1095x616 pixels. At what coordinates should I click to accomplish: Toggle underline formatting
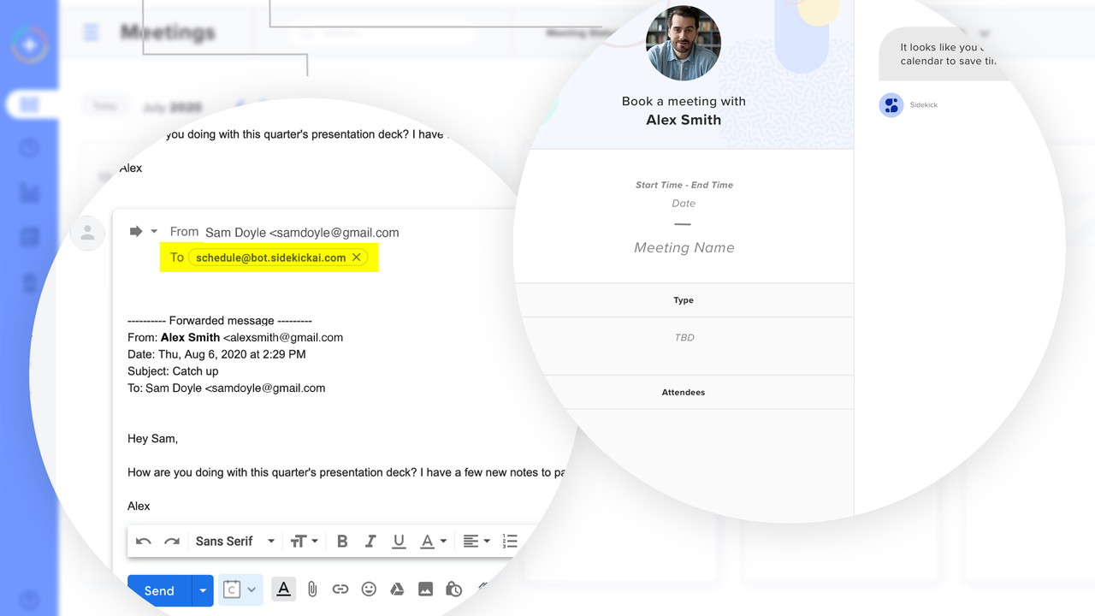399,542
